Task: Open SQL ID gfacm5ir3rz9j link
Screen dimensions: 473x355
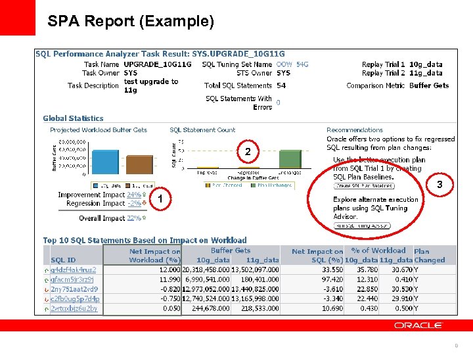Action: [72, 279]
